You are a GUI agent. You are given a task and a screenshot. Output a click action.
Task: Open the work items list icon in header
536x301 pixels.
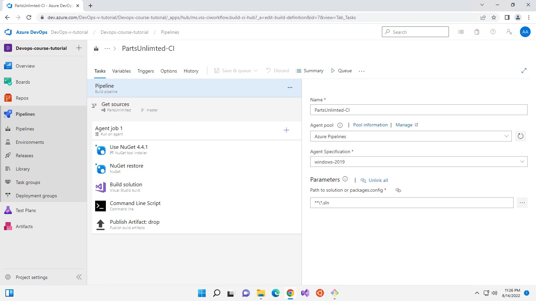click(x=461, y=32)
